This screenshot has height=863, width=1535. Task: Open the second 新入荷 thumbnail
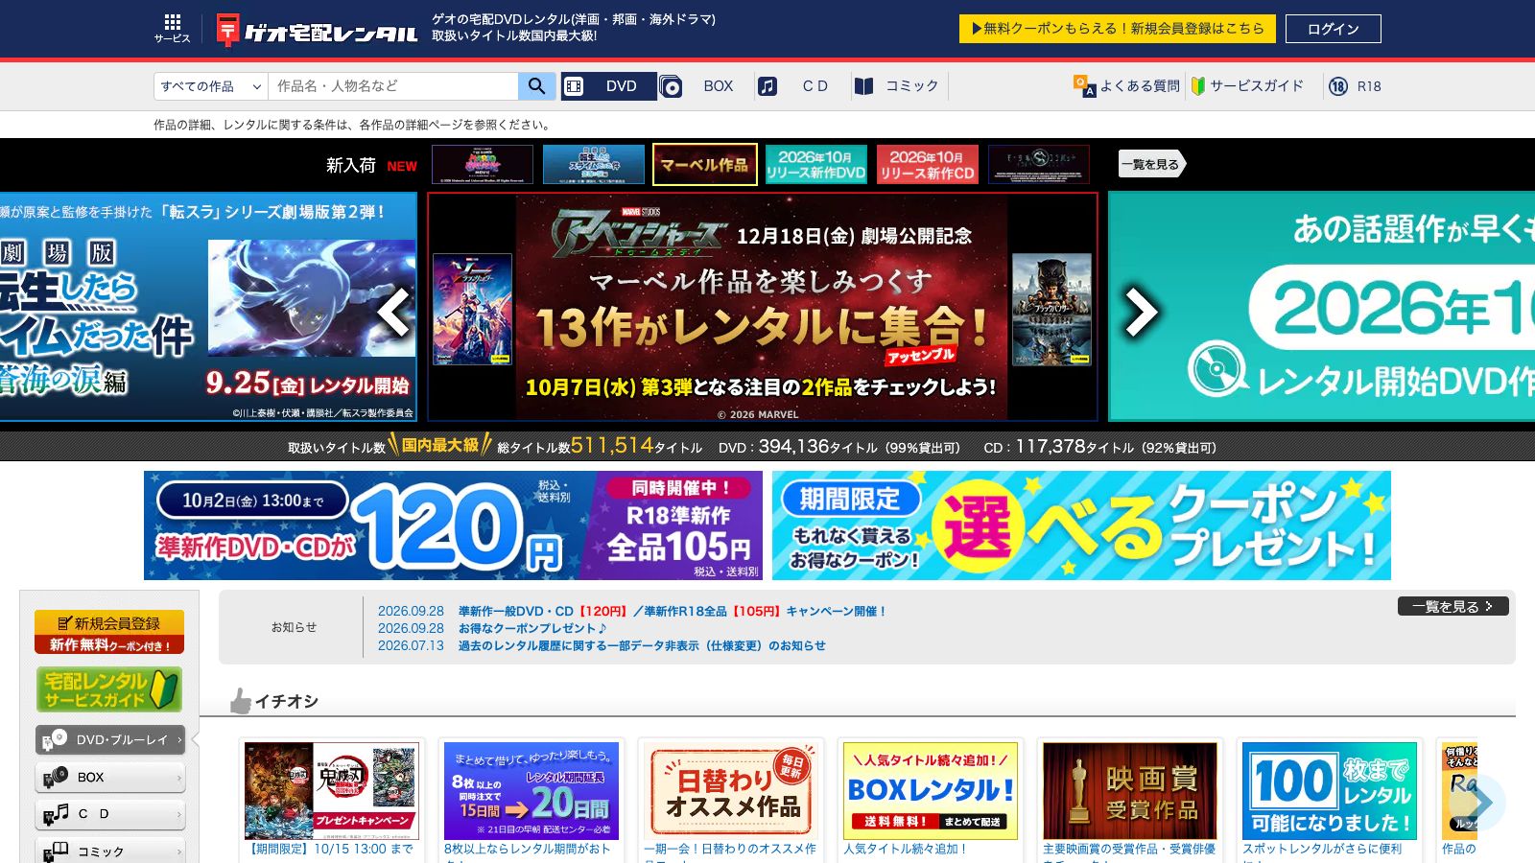(x=594, y=164)
